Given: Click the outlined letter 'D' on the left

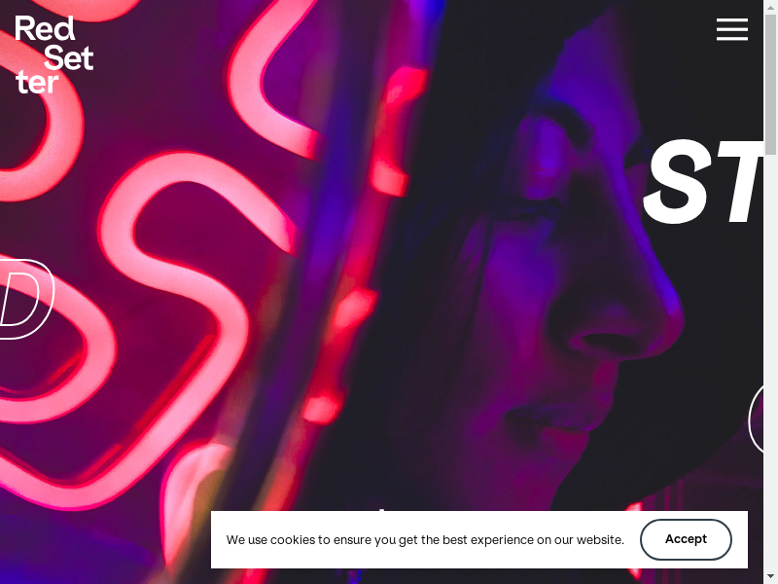Looking at the screenshot, I should tap(26, 300).
